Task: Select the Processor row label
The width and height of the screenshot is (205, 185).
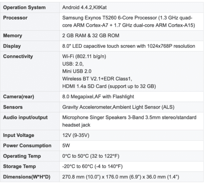Action: (15, 17)
